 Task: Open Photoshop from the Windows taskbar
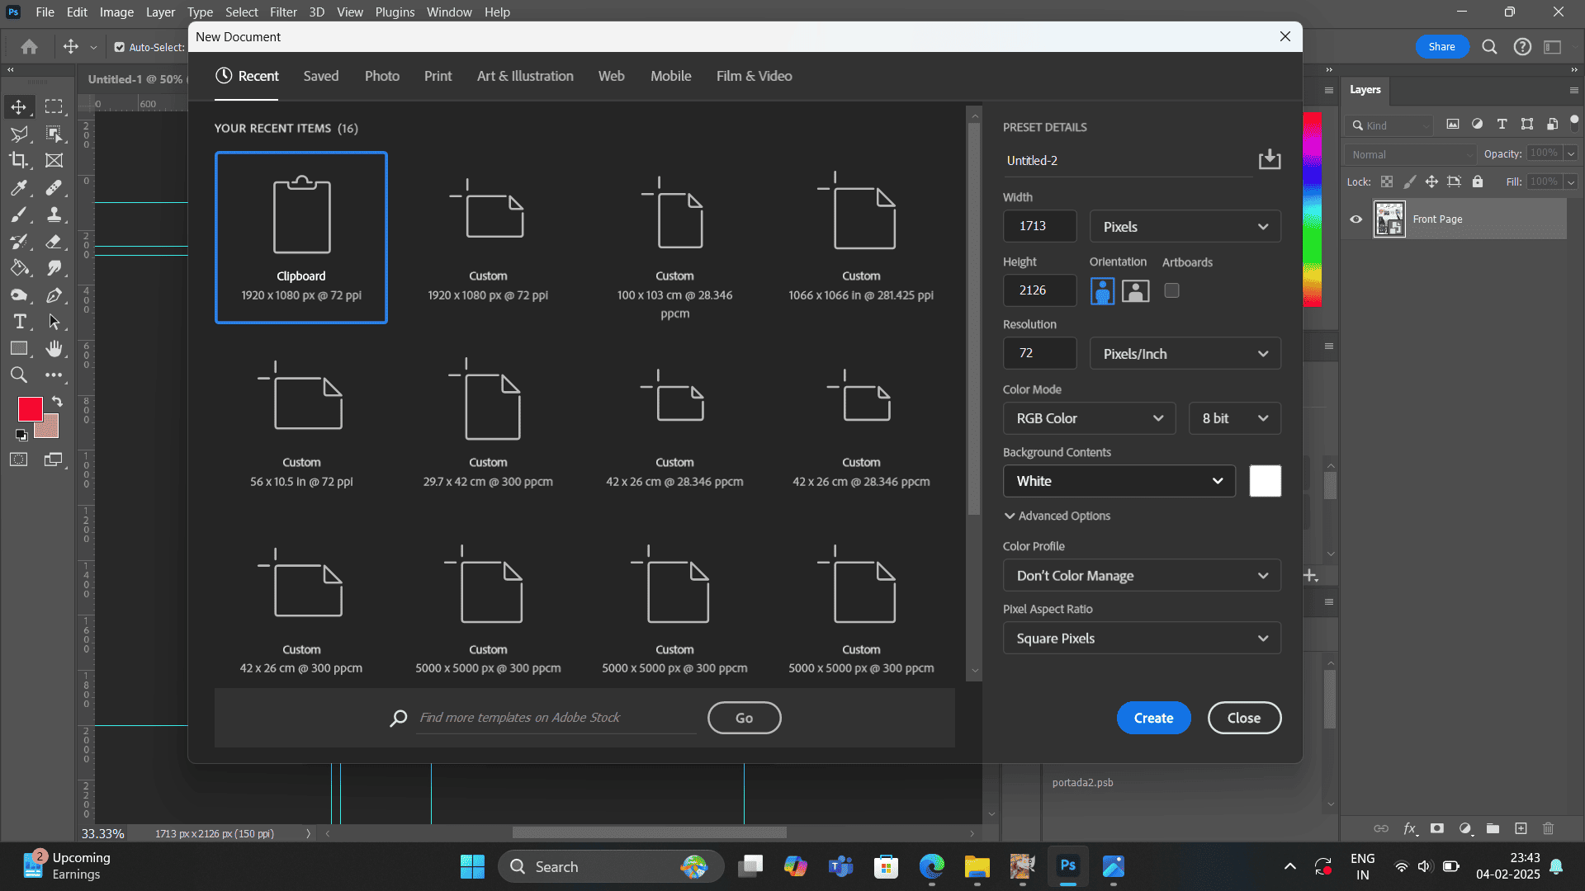[1067, 865]
